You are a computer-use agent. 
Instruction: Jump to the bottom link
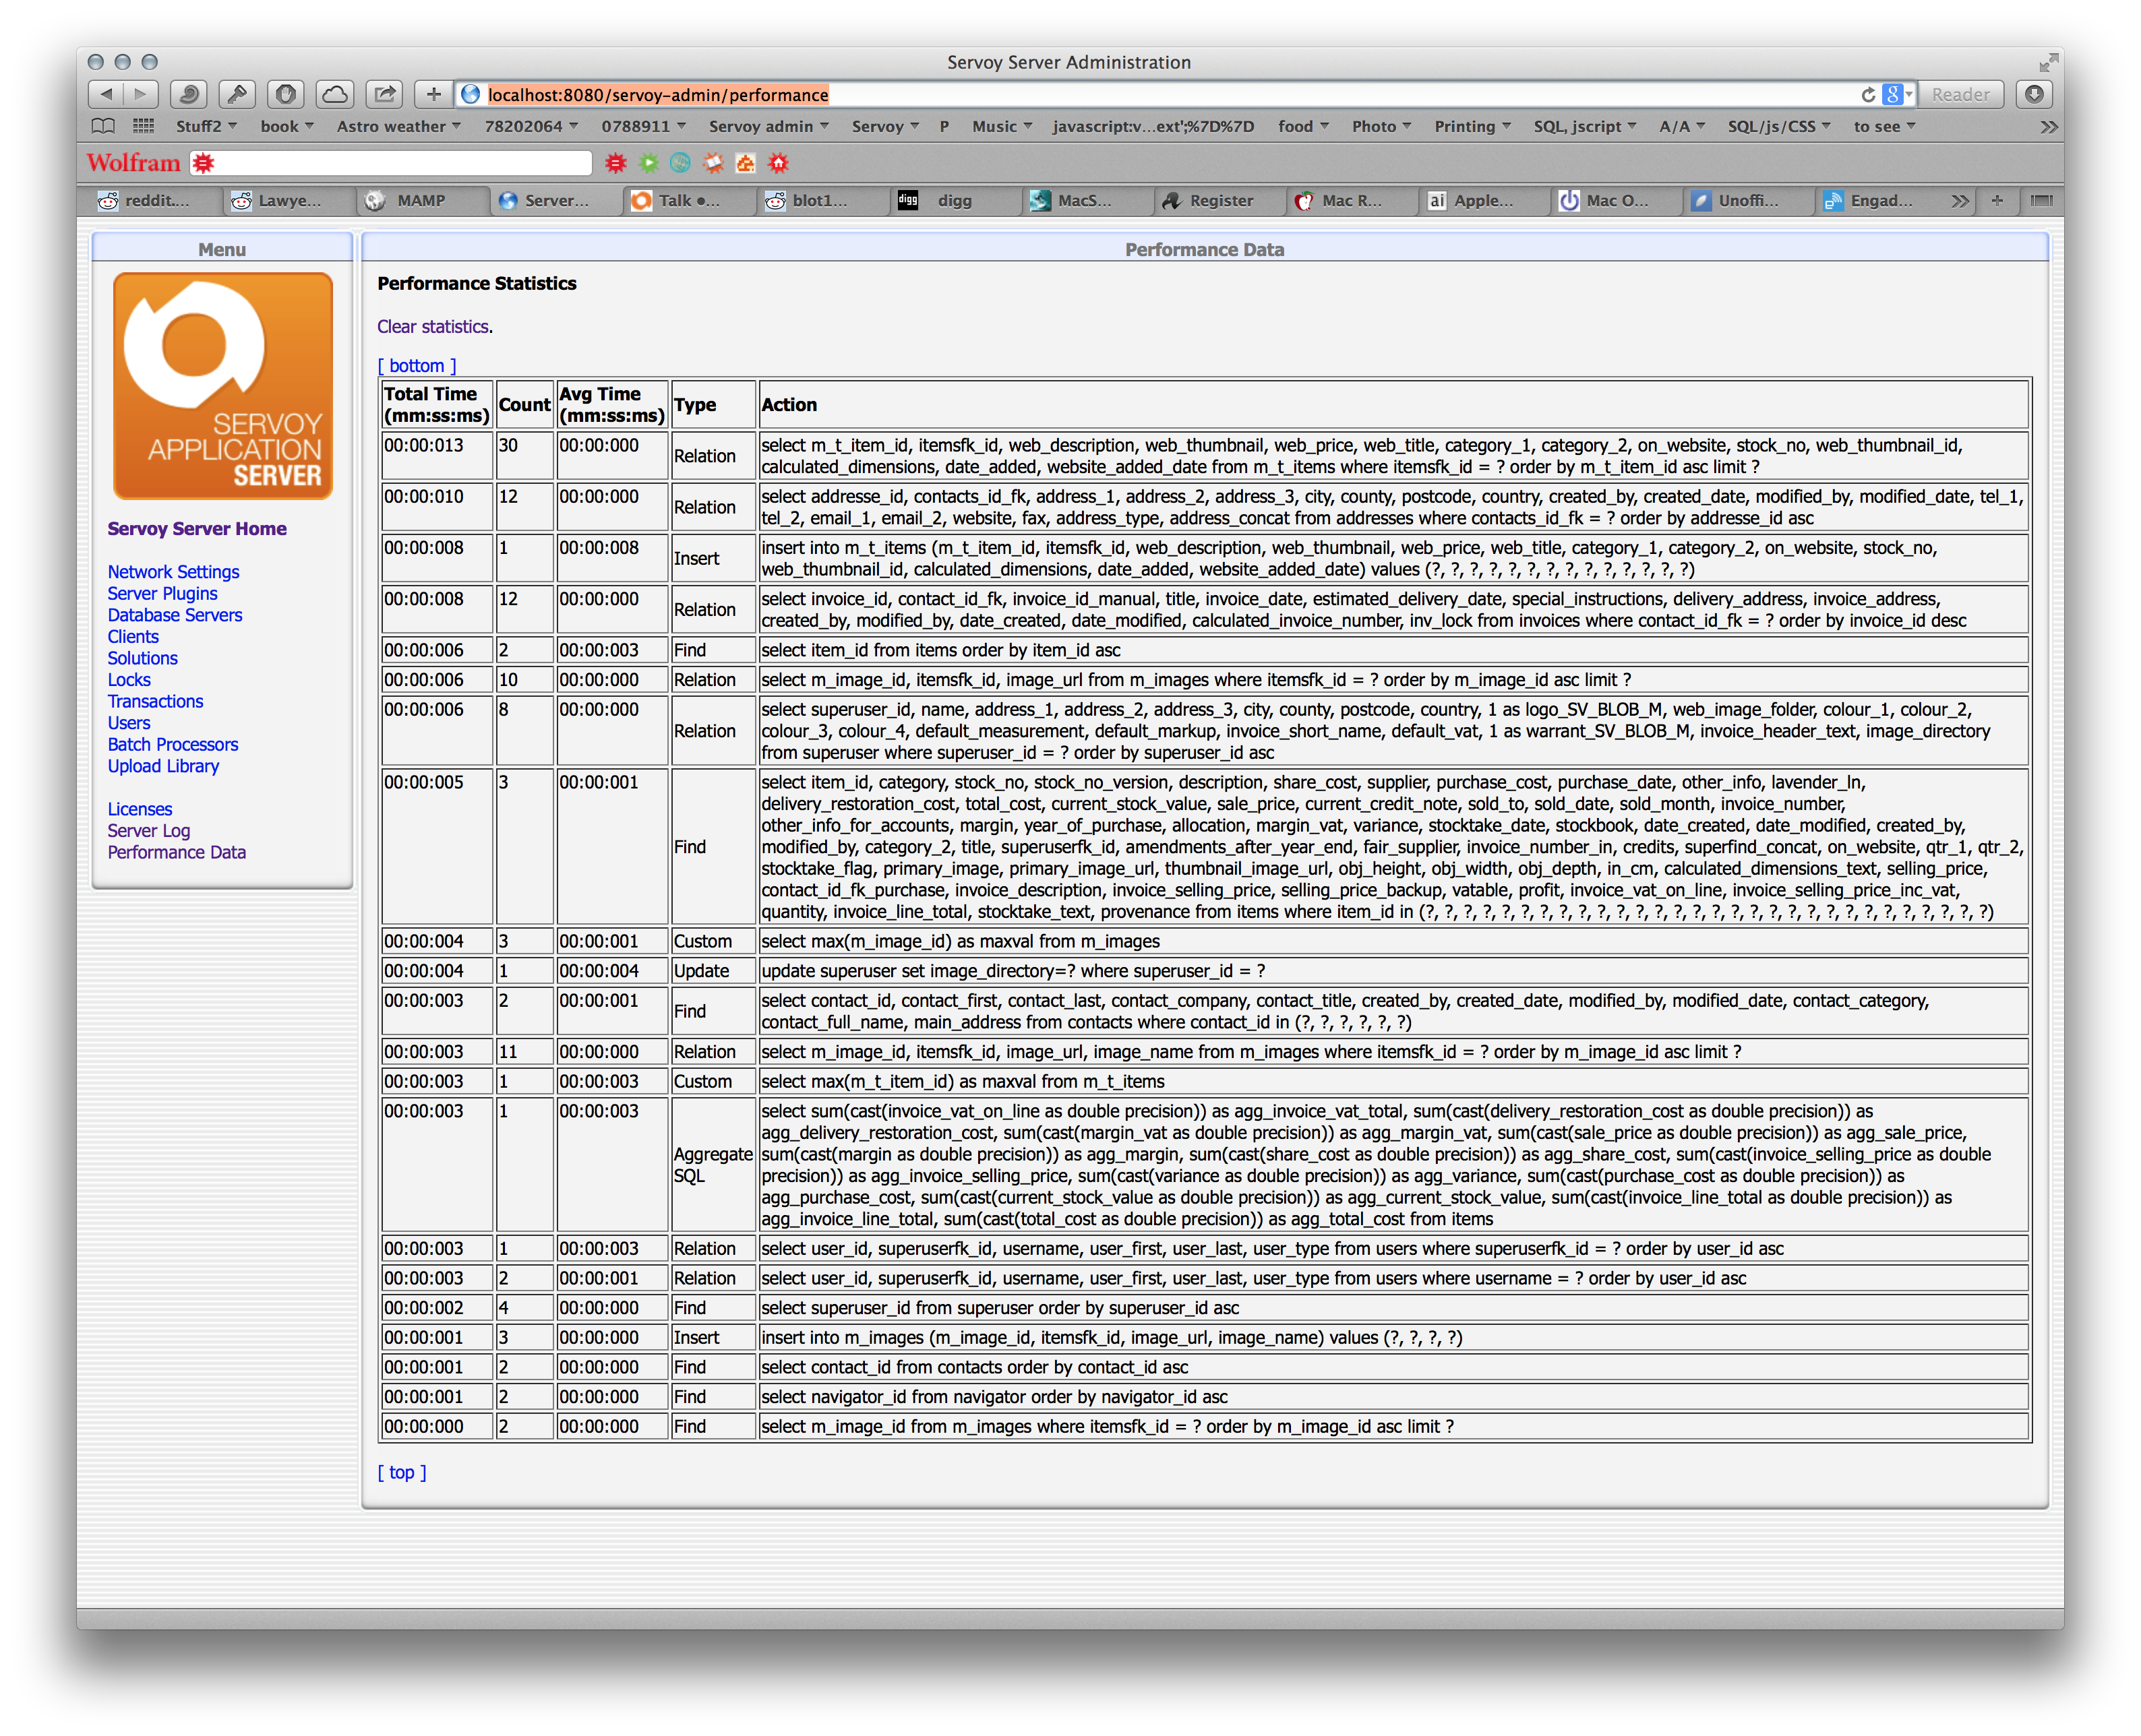416,366
